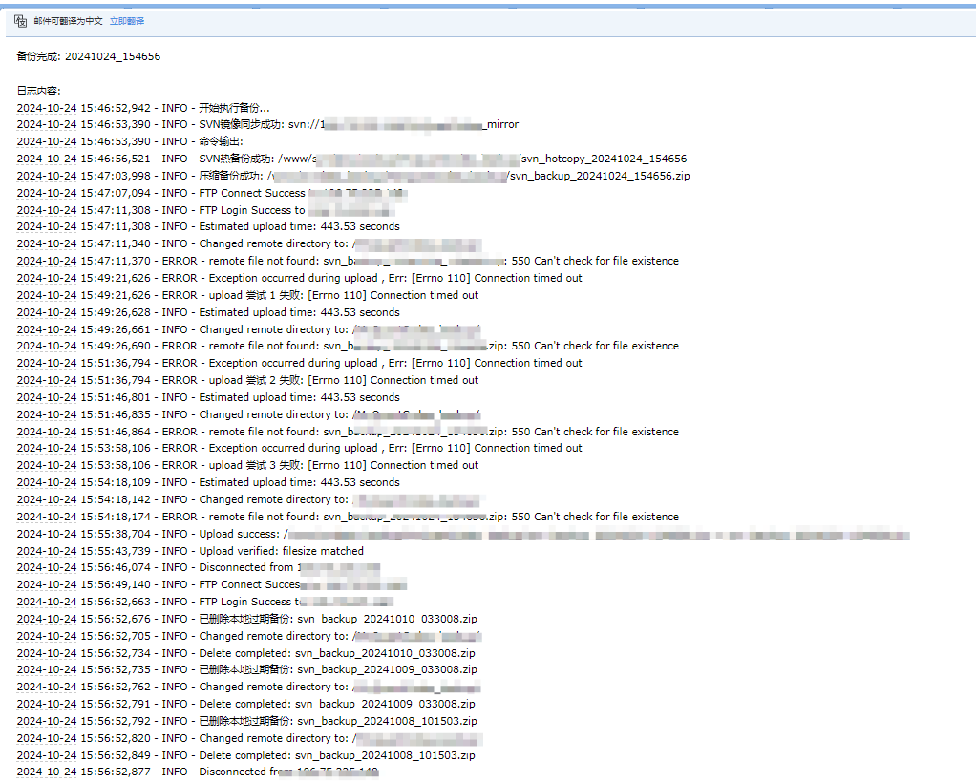Image resolution: width=976 pixels, height=783 pixels.
Task: Click the 邮件可翻译为中文 notification bar
Action: click(67, 20)
